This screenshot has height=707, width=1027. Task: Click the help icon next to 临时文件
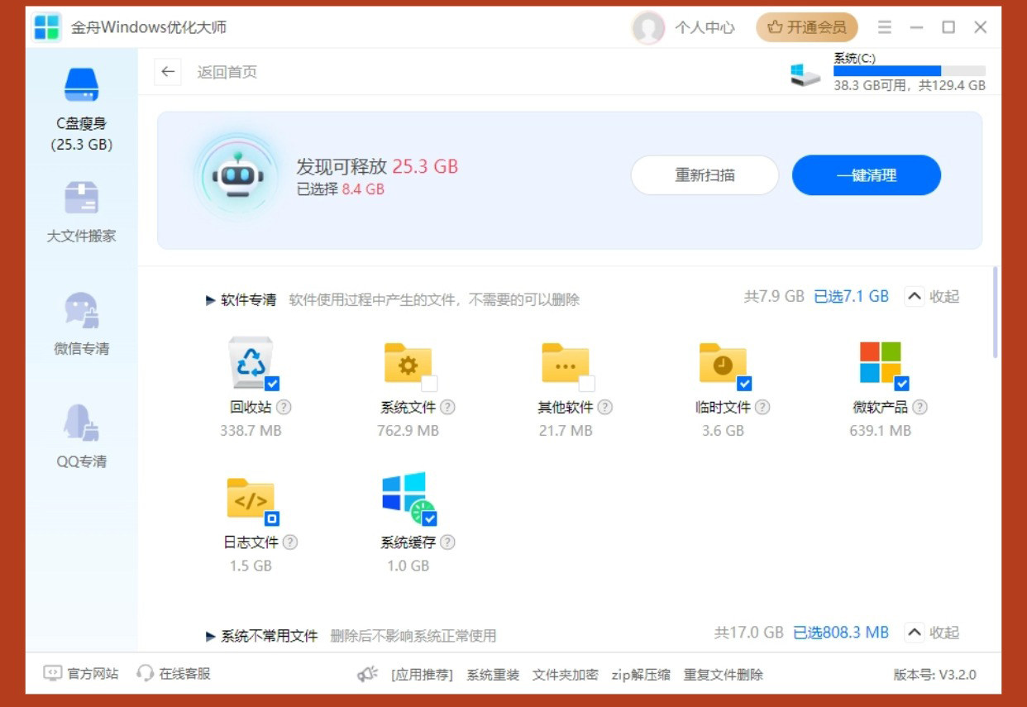click(762, 407)
